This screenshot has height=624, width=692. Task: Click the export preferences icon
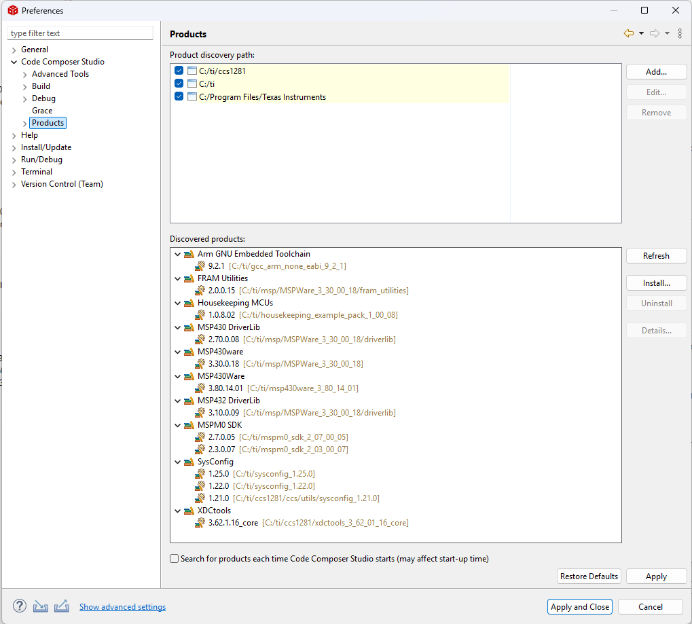click(x=61, y=606)
